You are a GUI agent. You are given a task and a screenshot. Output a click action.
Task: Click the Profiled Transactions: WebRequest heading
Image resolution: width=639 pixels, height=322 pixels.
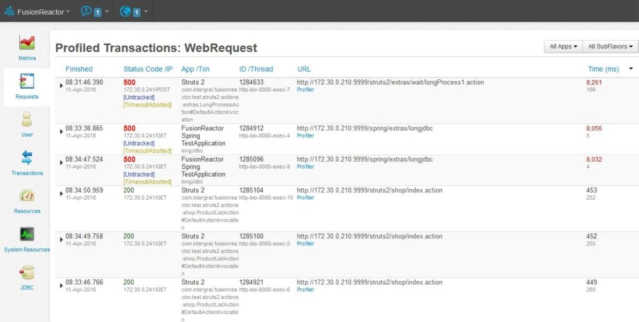coord(156,47)
